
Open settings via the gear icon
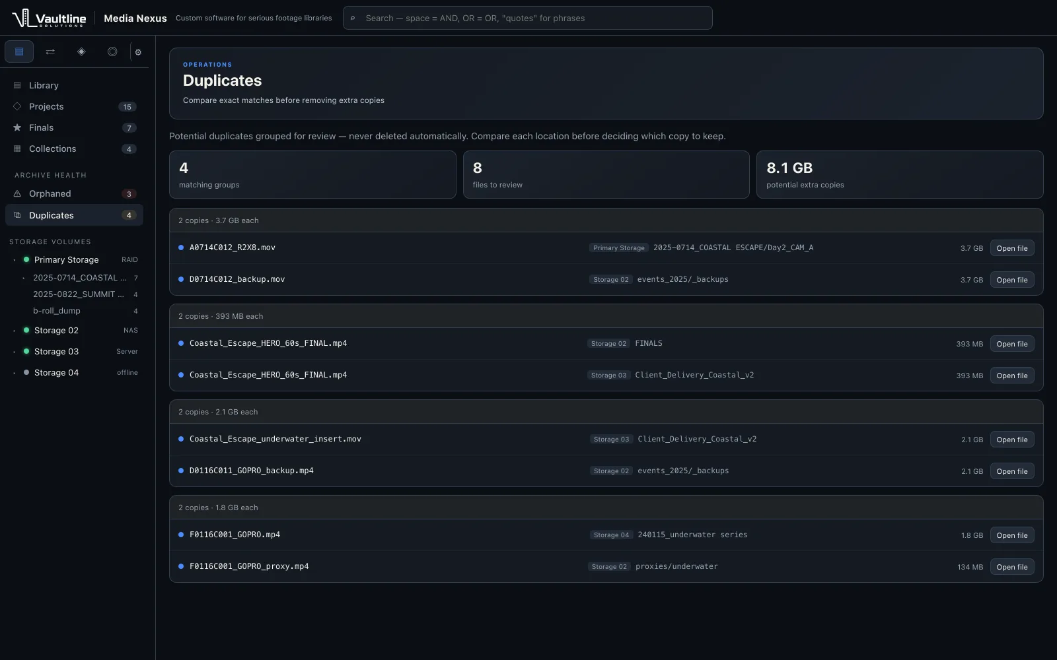tap(138, 52)
